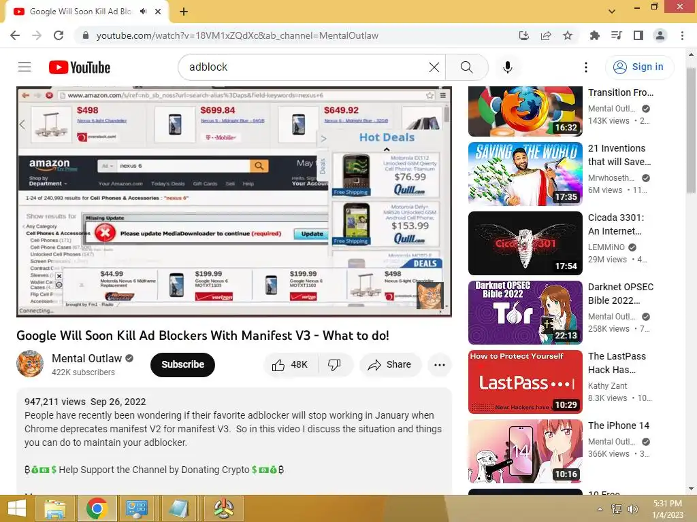
Task: Visit Kathy Zant channel name
Action: 608,386
